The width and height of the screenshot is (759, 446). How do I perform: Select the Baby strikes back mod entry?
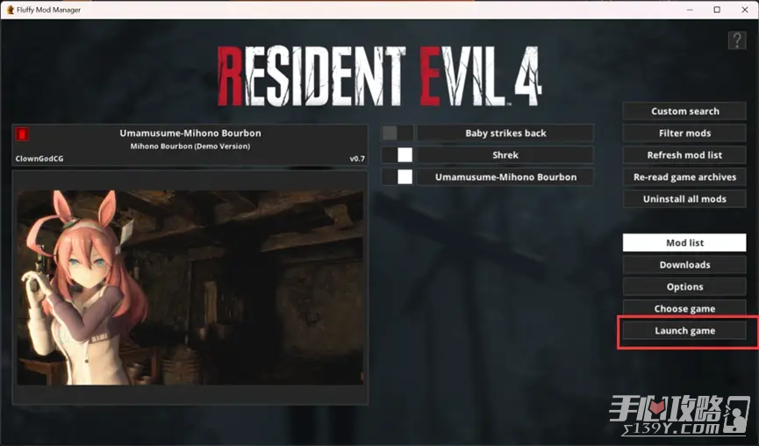pyautogui.click(x=505, y=133)
